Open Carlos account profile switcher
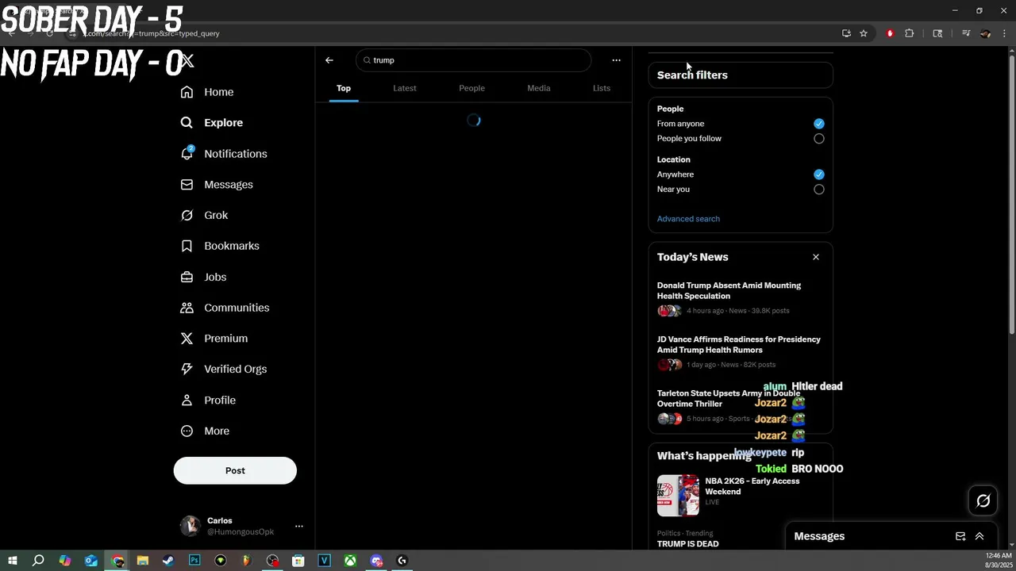The width and height of the screenshot is (1016, 571). coord(235,526)
